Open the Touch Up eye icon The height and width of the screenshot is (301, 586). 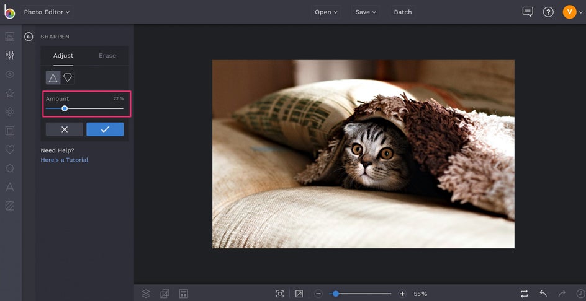[10, 74]
